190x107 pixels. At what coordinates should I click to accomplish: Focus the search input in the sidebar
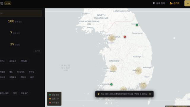coord(21,13)
